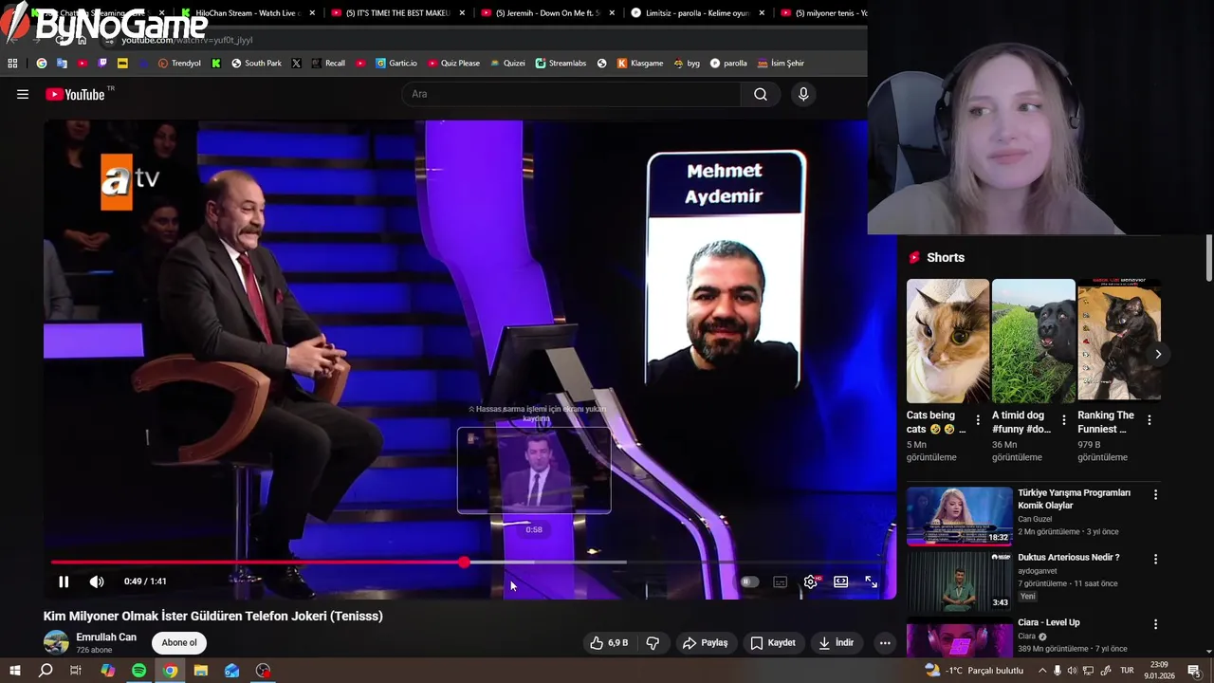Viewport: 1214px width, 683px height.
Task: Open options for Cats being cats short
Action: coord(978,419)
